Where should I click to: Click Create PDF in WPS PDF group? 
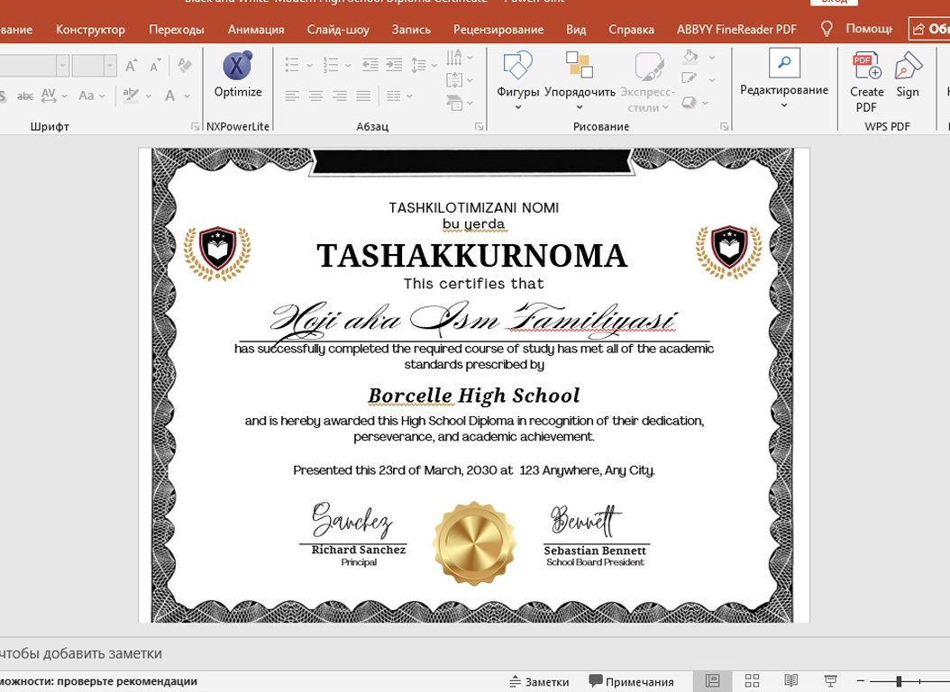(x=866, y=82)
